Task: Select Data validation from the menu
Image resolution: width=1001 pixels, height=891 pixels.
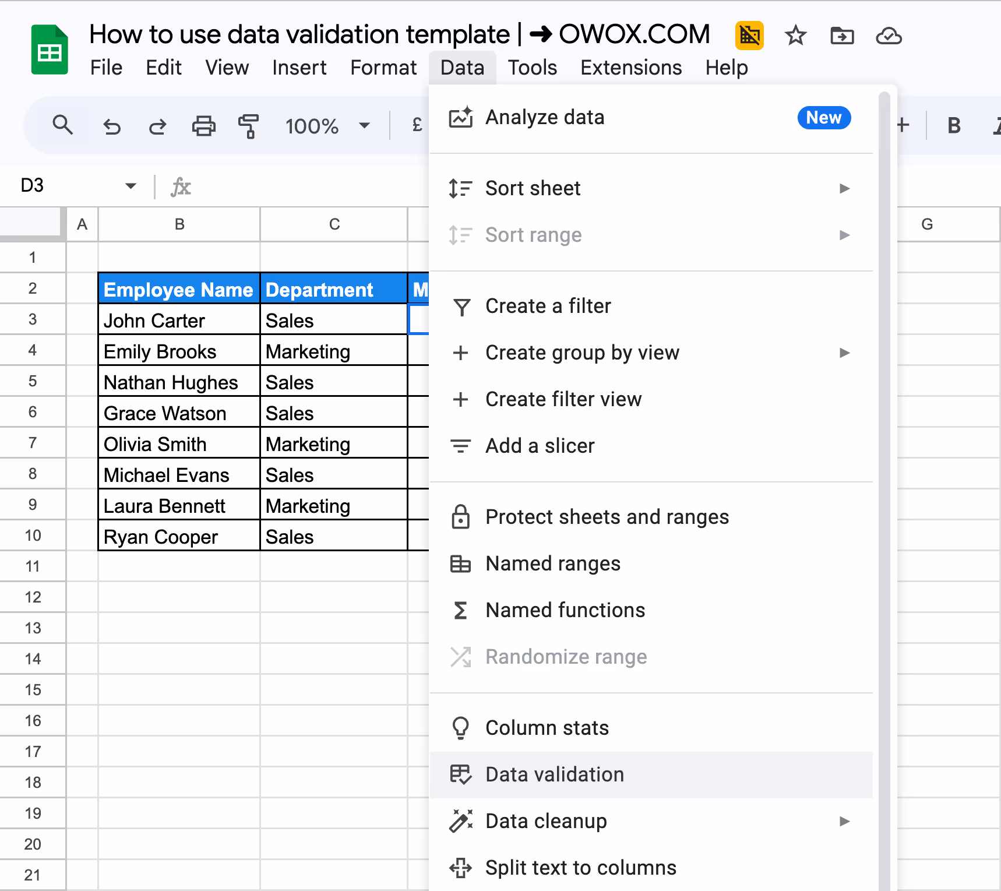Action: click(x=554, y=774)
